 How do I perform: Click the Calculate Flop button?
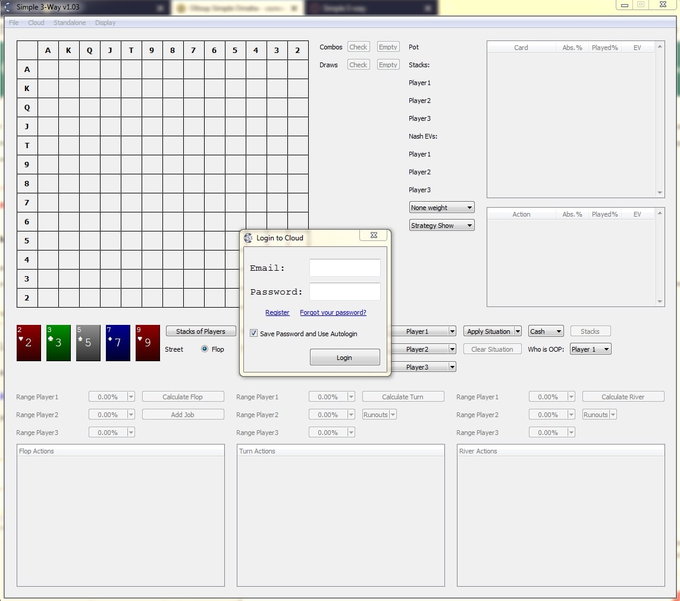[183, 396]
